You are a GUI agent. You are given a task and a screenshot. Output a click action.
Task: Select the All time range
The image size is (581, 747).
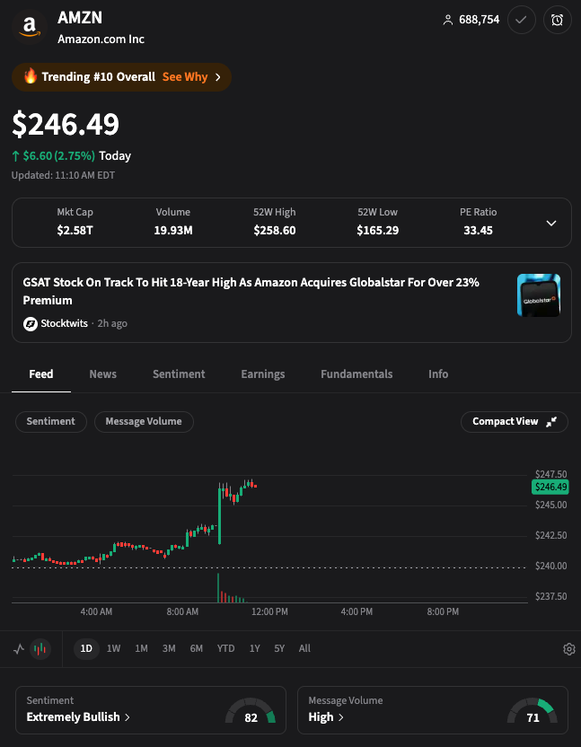tap(304, 648)
